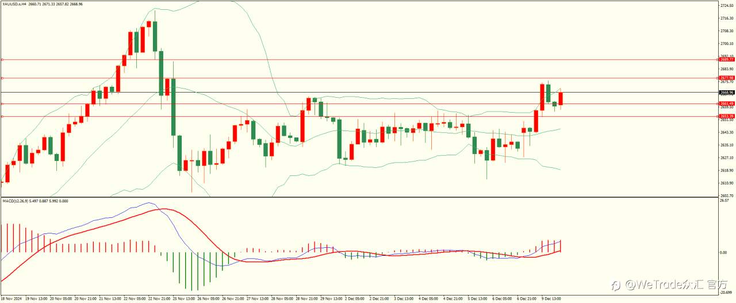Click the 28 Nov 05:00 time label
This screenshot has height=303, width=736.
[283, 299]
